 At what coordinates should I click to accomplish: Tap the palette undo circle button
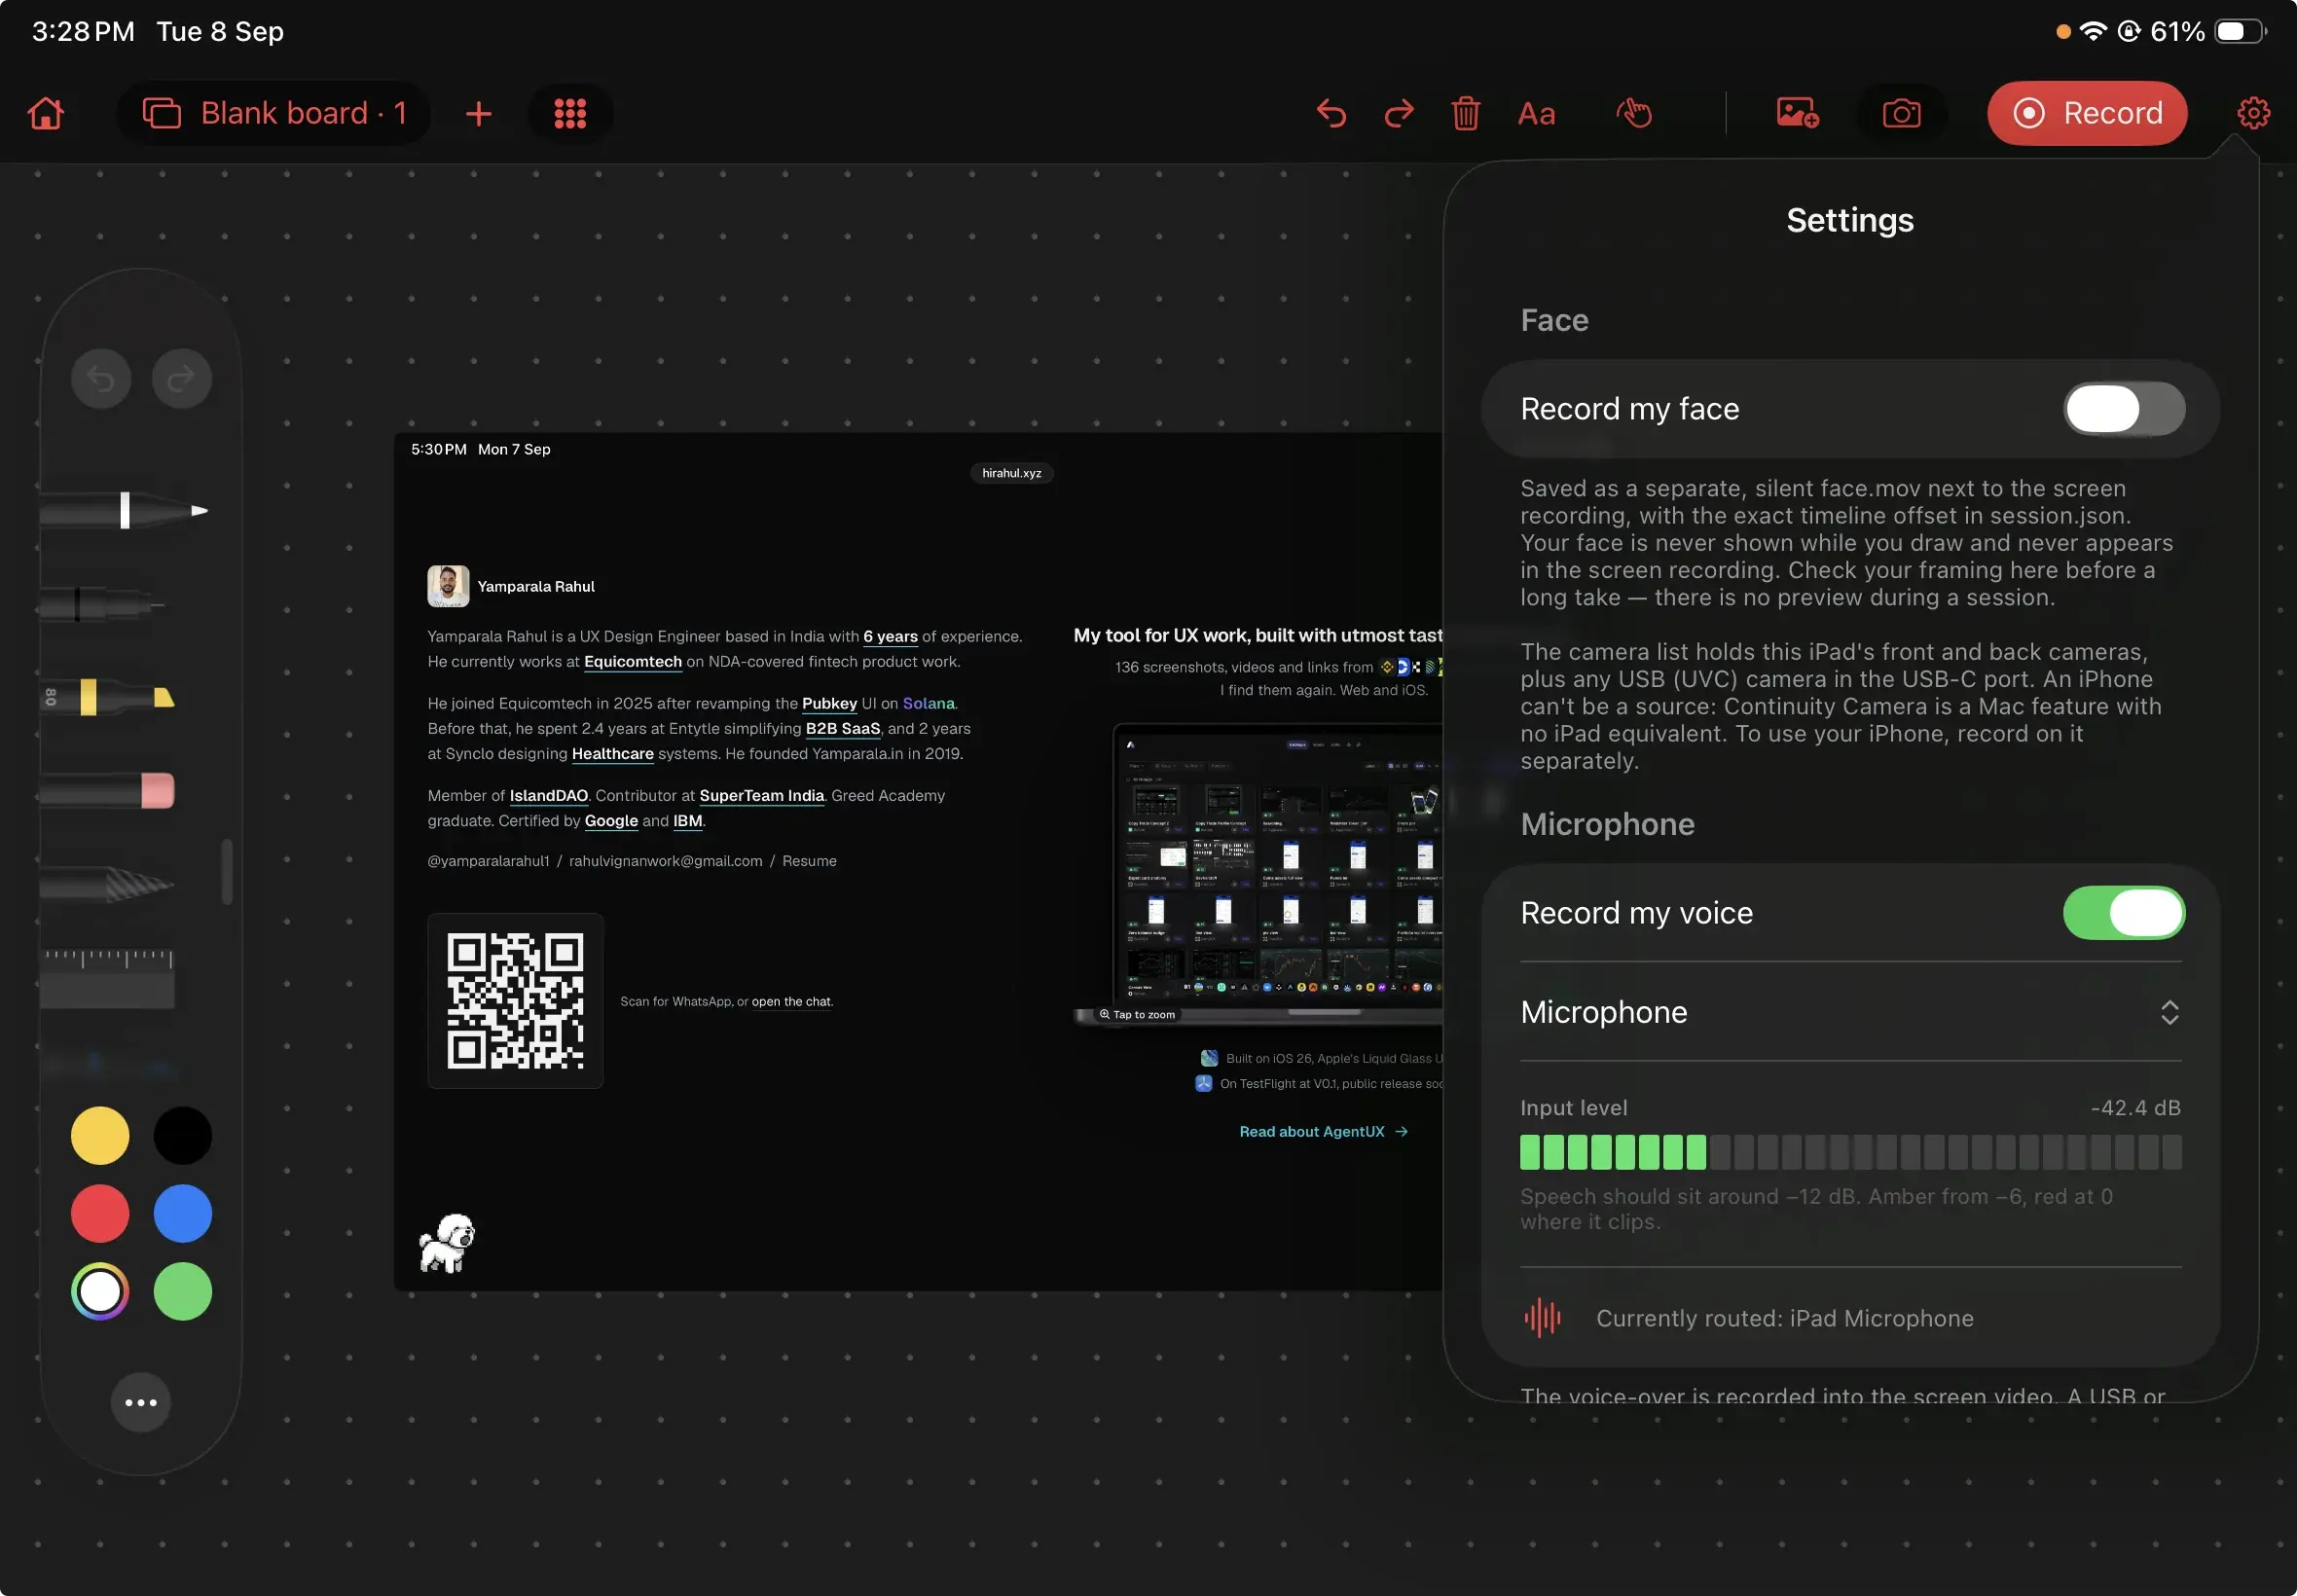[101, 379]
